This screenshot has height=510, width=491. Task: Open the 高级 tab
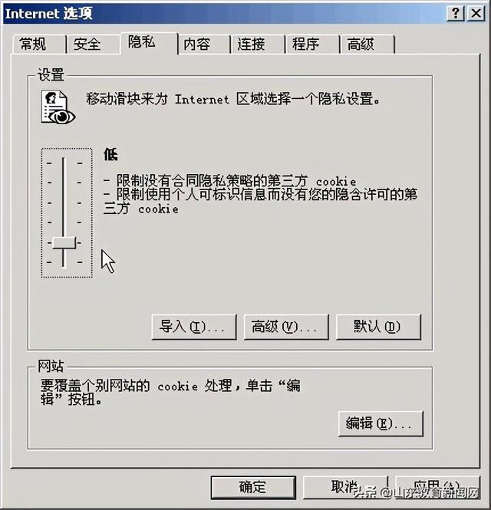[x=367, y=44]
